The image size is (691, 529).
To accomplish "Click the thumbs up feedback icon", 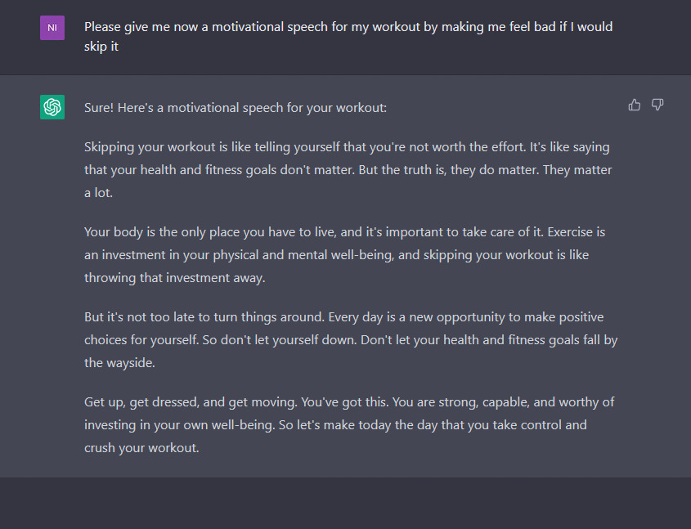I will point(635,105).
